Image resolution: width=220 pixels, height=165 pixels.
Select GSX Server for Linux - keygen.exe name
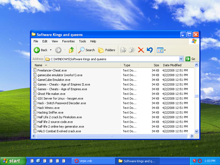click(60, 98)
